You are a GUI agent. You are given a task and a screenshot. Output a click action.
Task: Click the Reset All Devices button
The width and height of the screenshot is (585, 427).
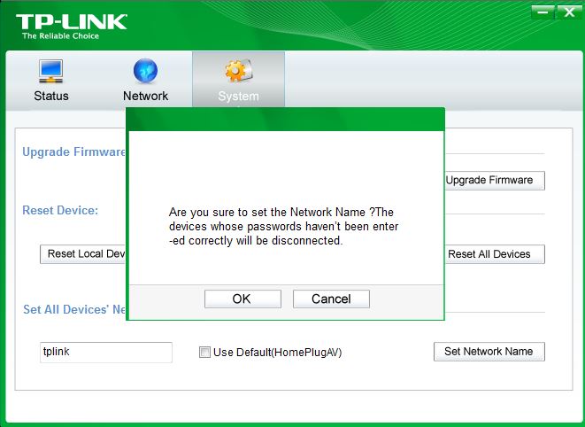click(495, 254)
